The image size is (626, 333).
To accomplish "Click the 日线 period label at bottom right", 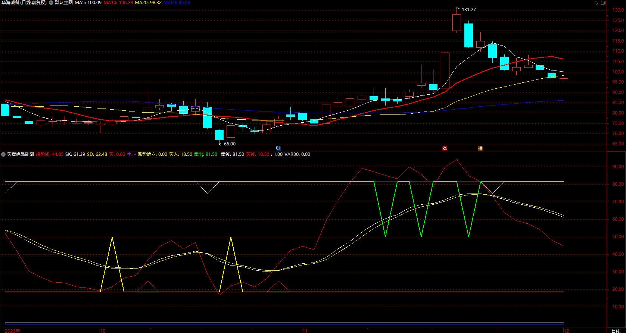I will point(616,331).
